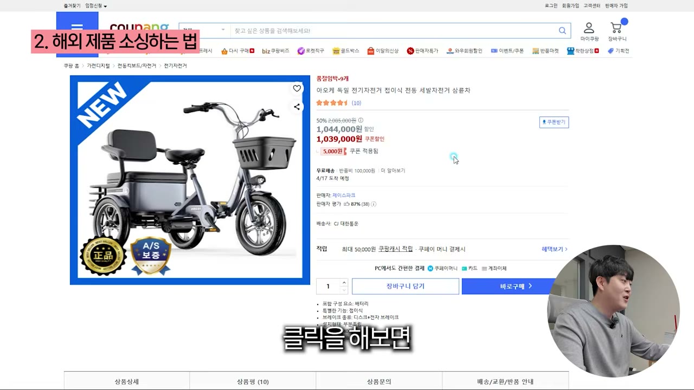This screenshot has height=390, width=694.
Task: Open 다시 구매 (buy again) shortcut
Action: (237, 51)
